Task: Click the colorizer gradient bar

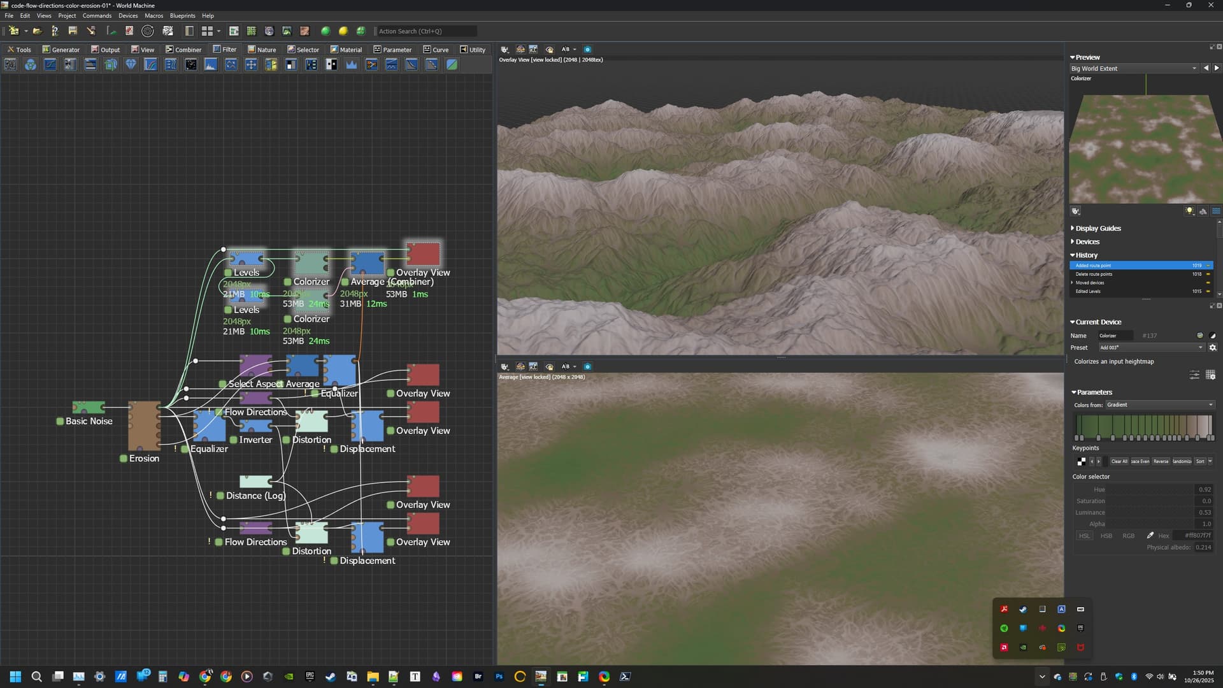Action: coord(1143,424)
